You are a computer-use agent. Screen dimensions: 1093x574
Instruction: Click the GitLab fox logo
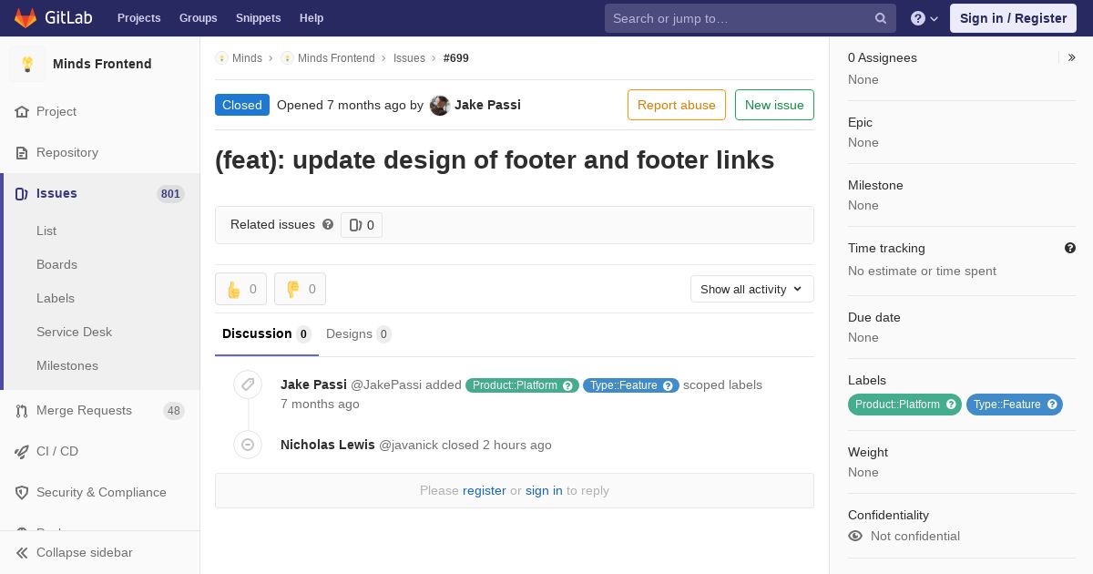pos(26,17)
